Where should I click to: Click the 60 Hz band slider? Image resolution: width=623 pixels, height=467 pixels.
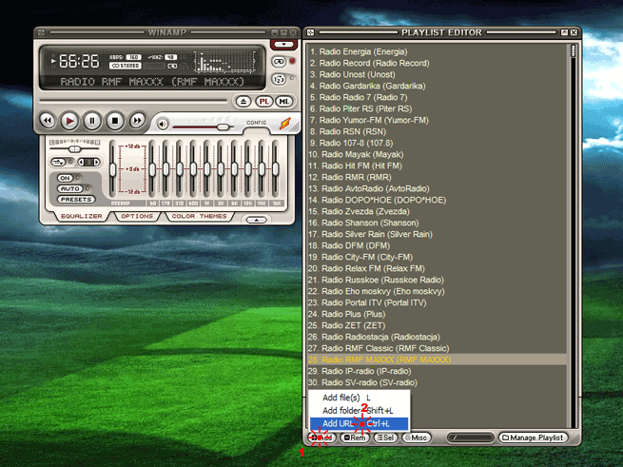(152, 169)
